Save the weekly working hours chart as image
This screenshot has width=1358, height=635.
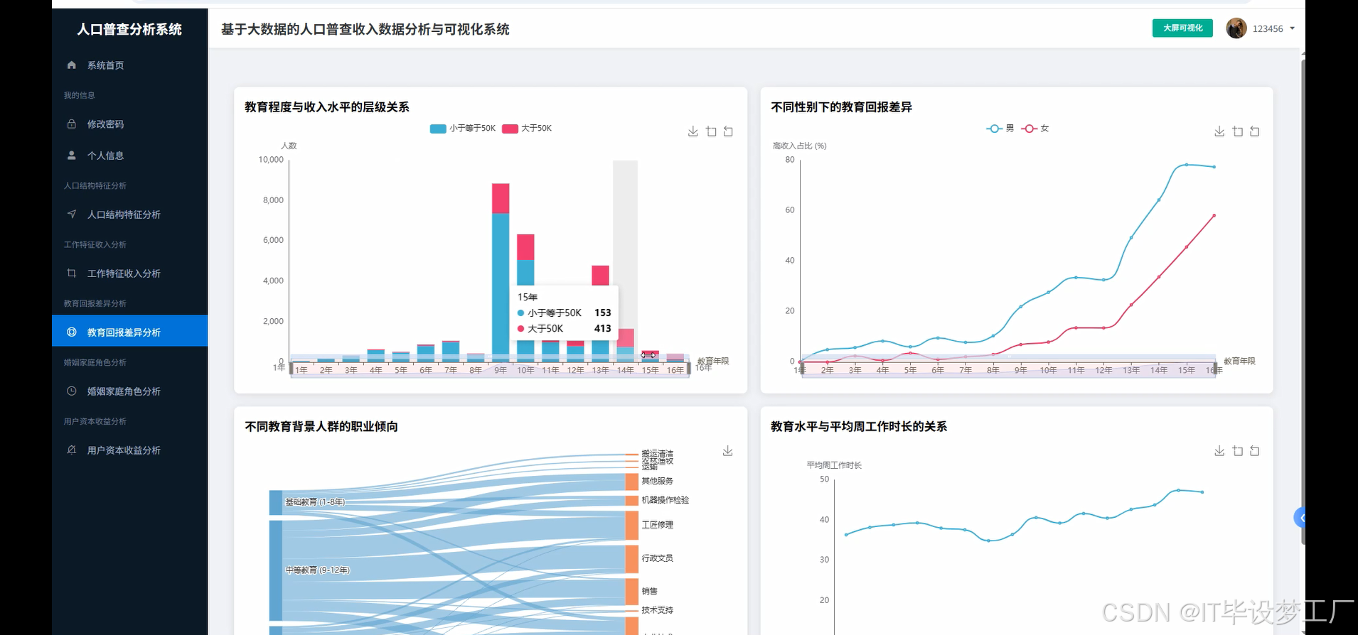[x=1219, y=451]
